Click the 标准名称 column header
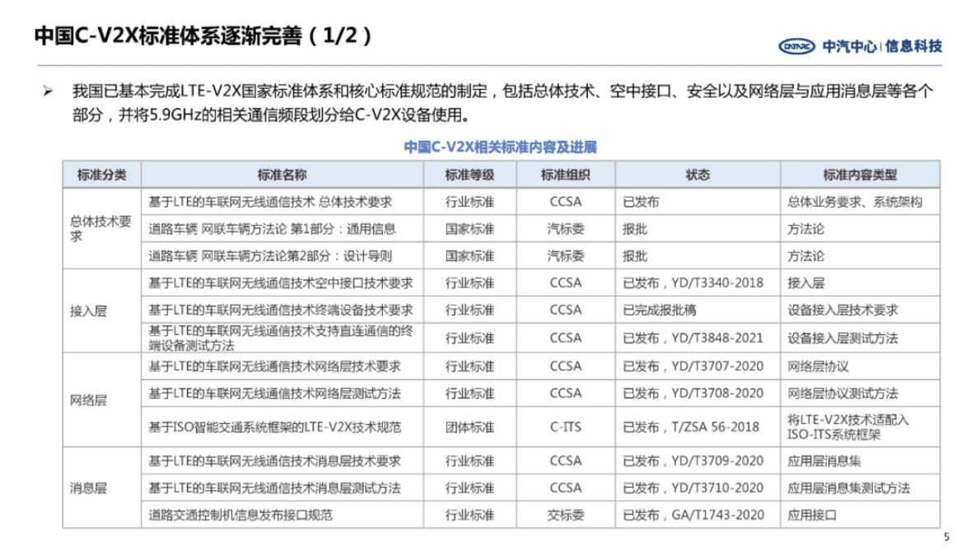The height and width of the screenshot is (551, 980). point(283,174)
